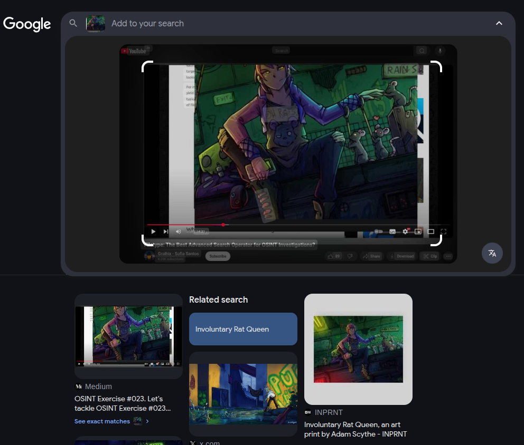Collapse the image search panel with chevron
The width and height of the screenshot is (524, 445).
coord(499,23)
